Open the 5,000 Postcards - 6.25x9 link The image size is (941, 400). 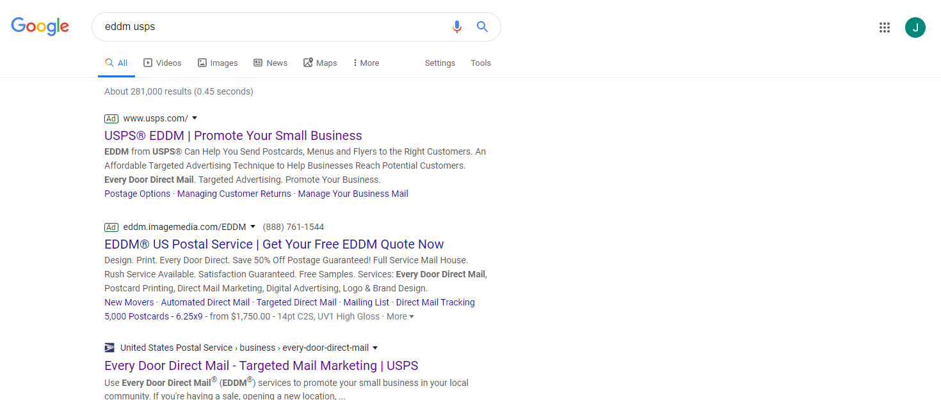(154, 316)
